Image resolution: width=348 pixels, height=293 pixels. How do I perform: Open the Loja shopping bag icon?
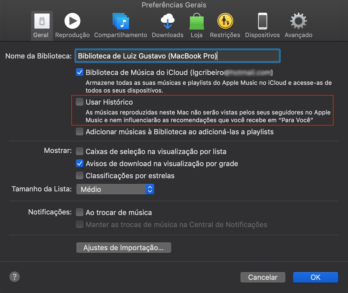197,21
